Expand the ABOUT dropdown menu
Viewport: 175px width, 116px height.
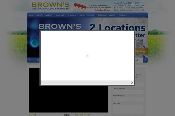(x=113, y=15)
